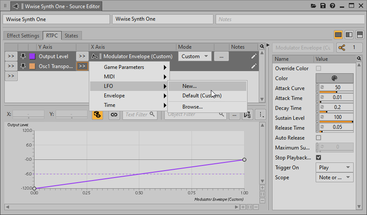This screenshot has width=367, height=215.
Task: Click the Text Filter field
Action: pos(140,115)
